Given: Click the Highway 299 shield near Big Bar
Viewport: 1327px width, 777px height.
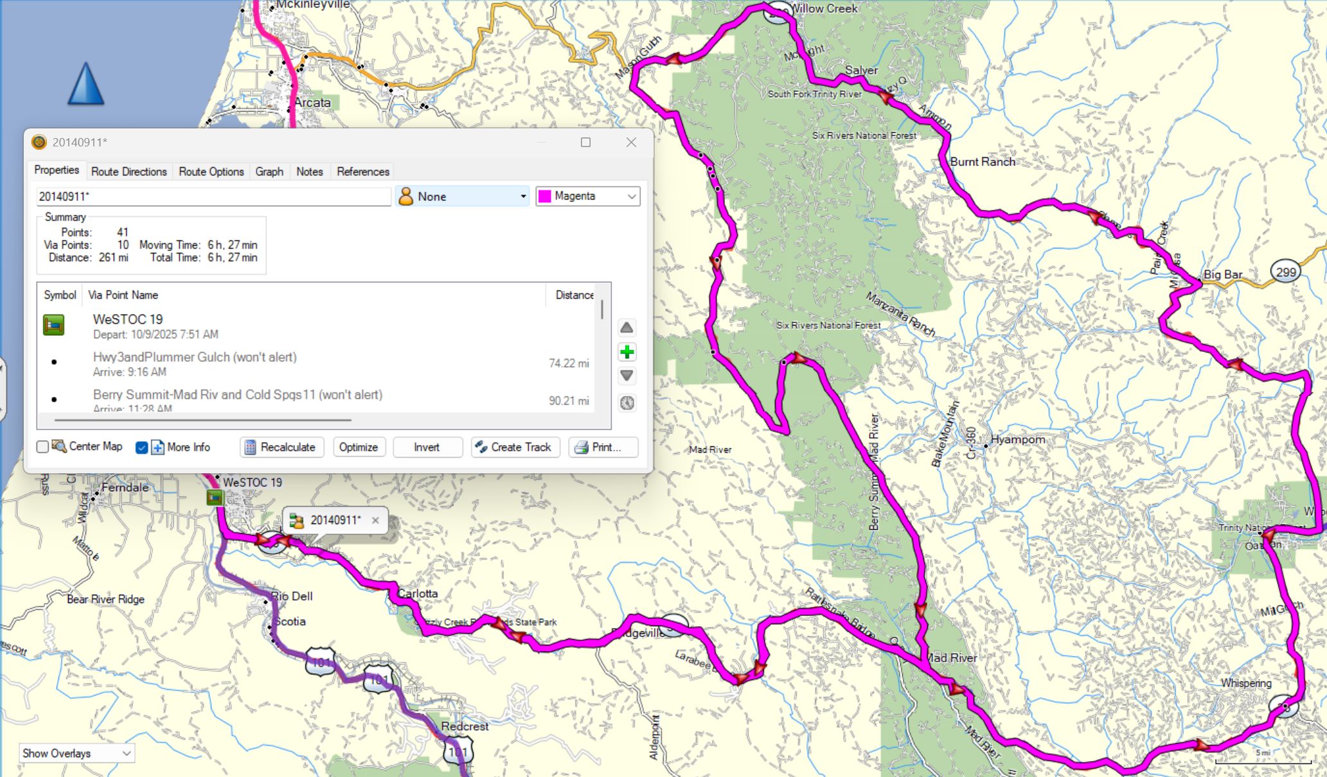Looking at the screenshot, I should pyautogui.click(x=1285, y=272).
